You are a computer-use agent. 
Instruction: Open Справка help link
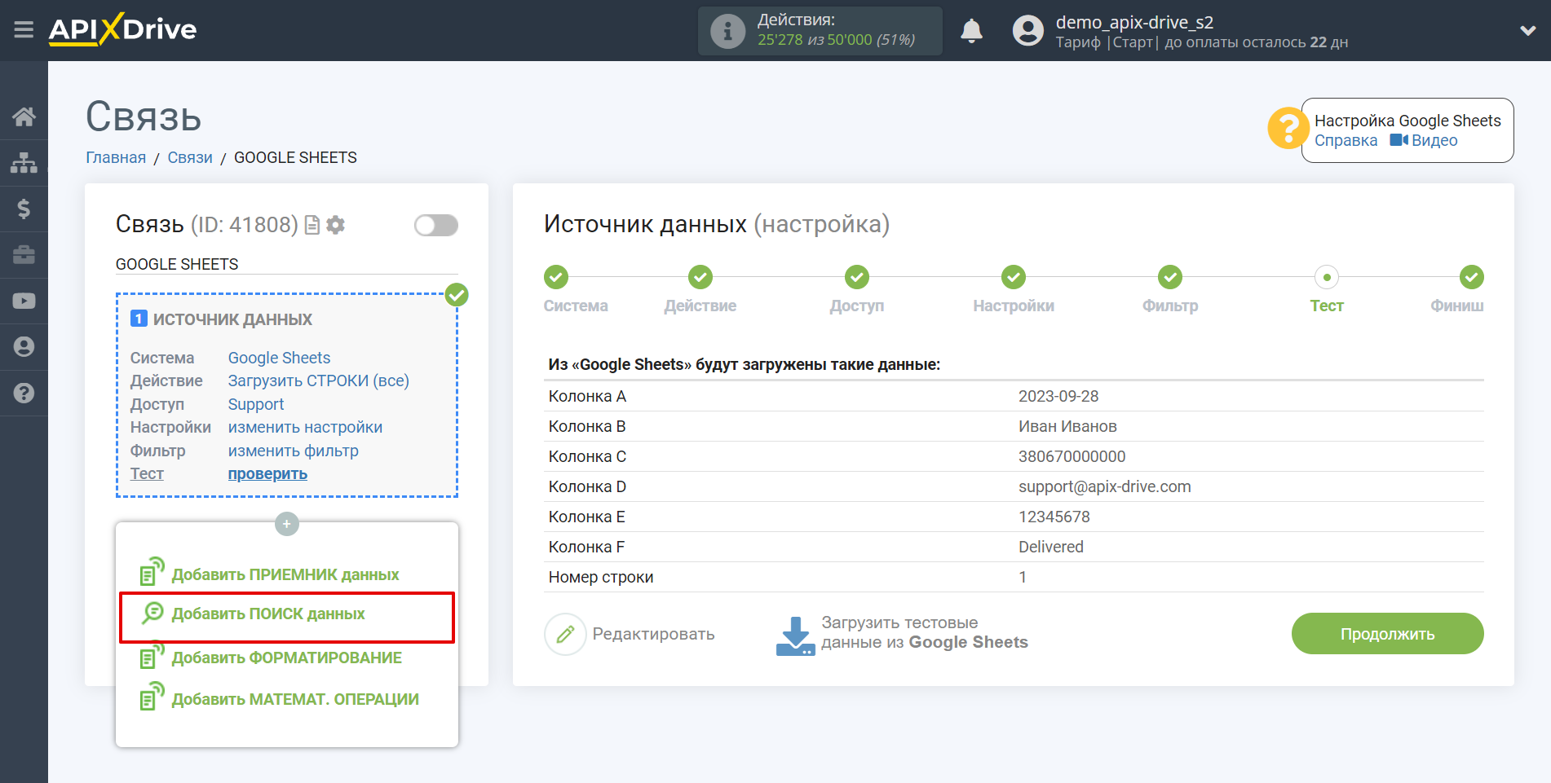click(x=1346, y=140)
